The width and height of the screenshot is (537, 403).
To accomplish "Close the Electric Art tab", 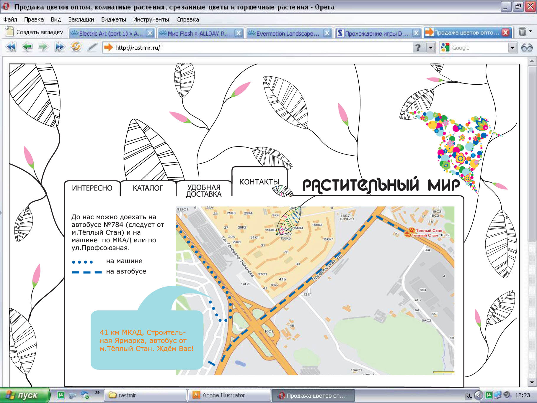I will (x=150, y=33).
